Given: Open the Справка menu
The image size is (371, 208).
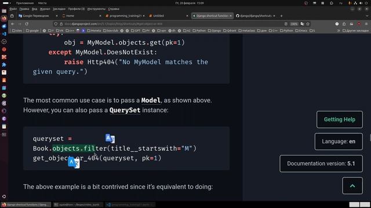Looking at the screenshot, I should pyautogui.click(x=114, y=9).
